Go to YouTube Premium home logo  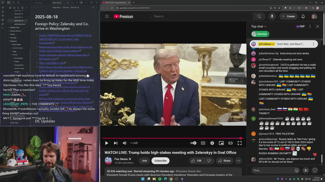coord(123,16)
